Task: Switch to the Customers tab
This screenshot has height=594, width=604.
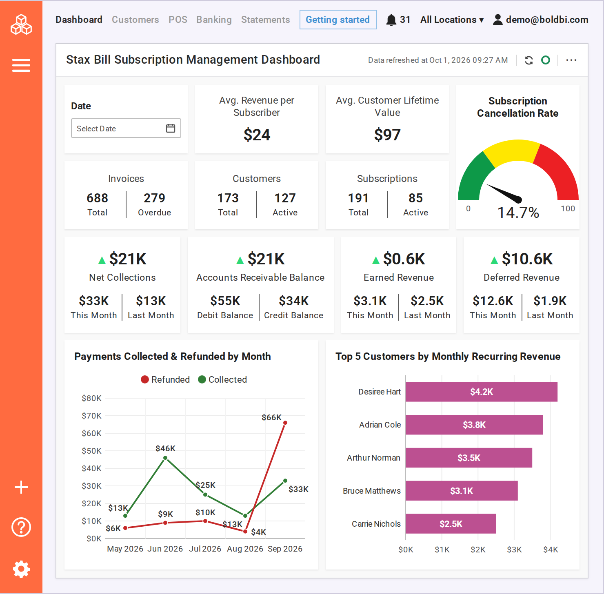Action: click(135, 20)
